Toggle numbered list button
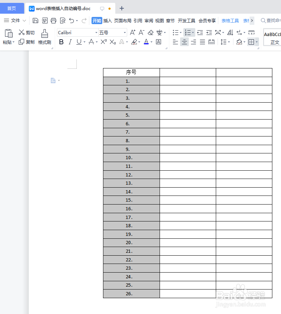 pyautogui.click(x=188, y=32)
